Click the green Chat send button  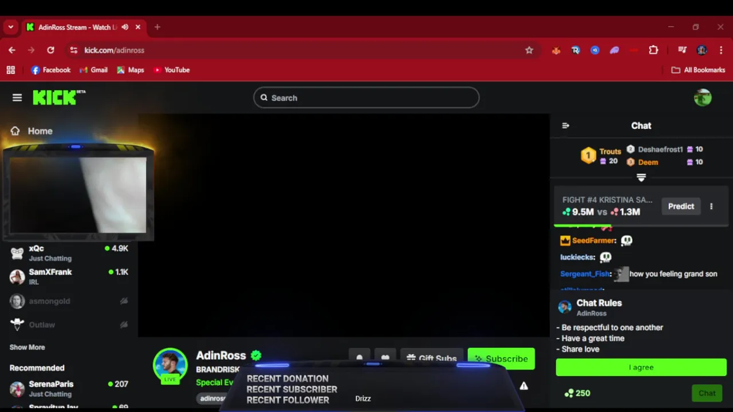point(707,393)
